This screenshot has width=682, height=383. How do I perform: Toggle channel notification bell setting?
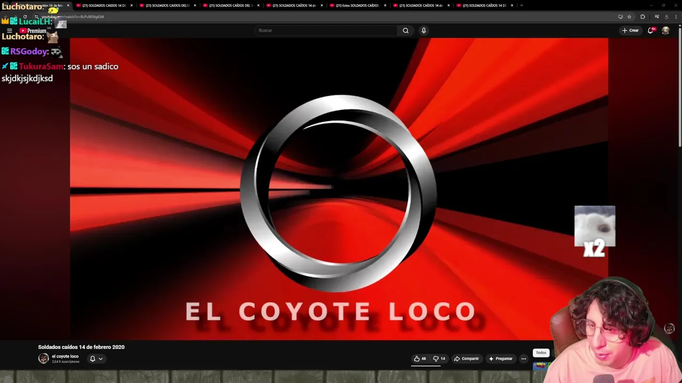92,359
